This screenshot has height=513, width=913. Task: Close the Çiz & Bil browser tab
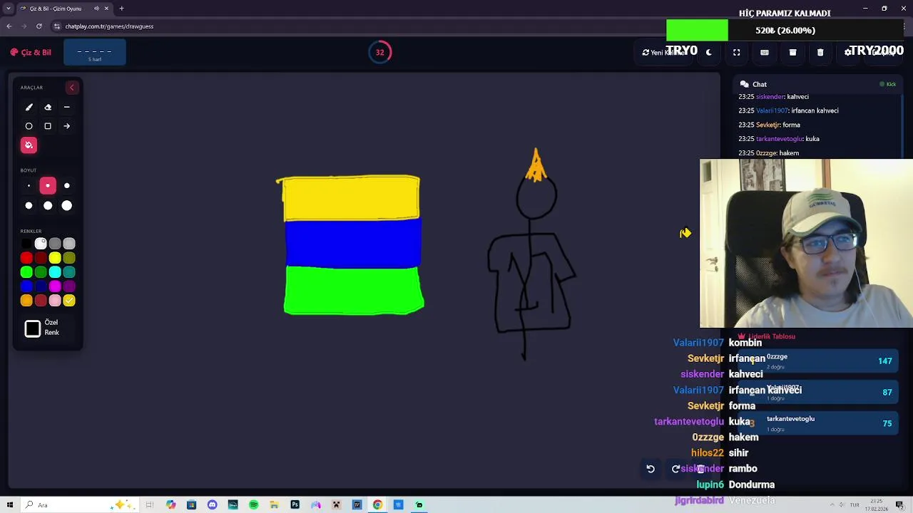(106, 9)
